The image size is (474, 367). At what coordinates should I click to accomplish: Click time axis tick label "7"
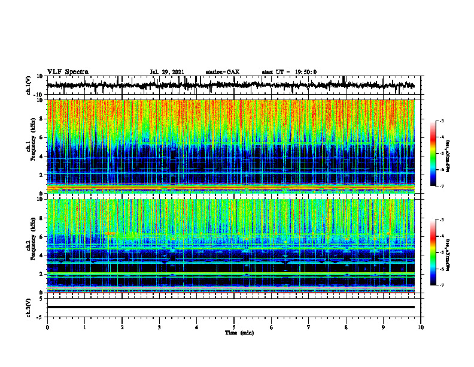[309, 327]
